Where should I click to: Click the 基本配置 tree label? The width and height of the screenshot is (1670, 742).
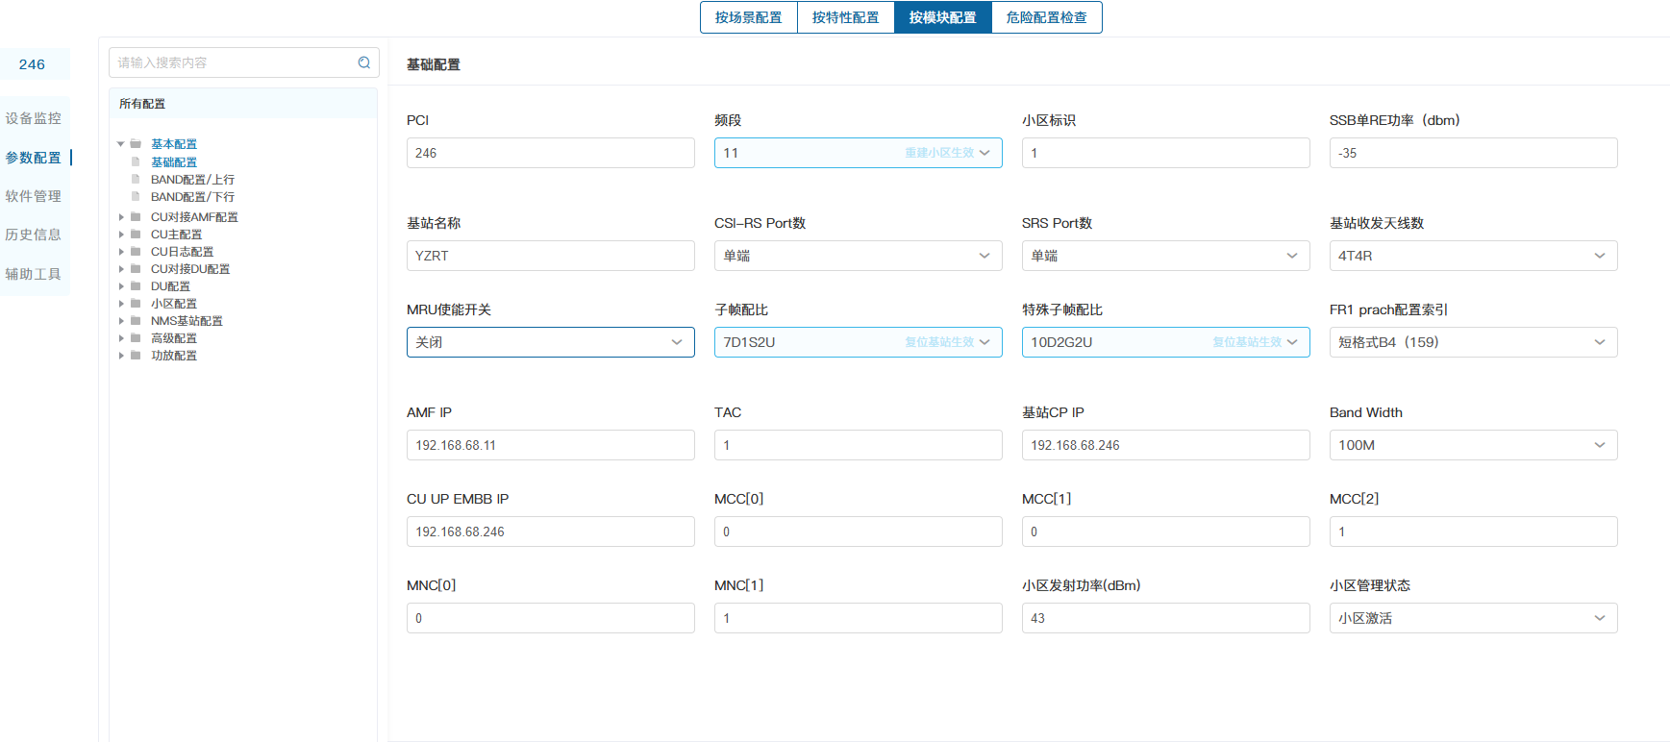[x=174, y=144]
